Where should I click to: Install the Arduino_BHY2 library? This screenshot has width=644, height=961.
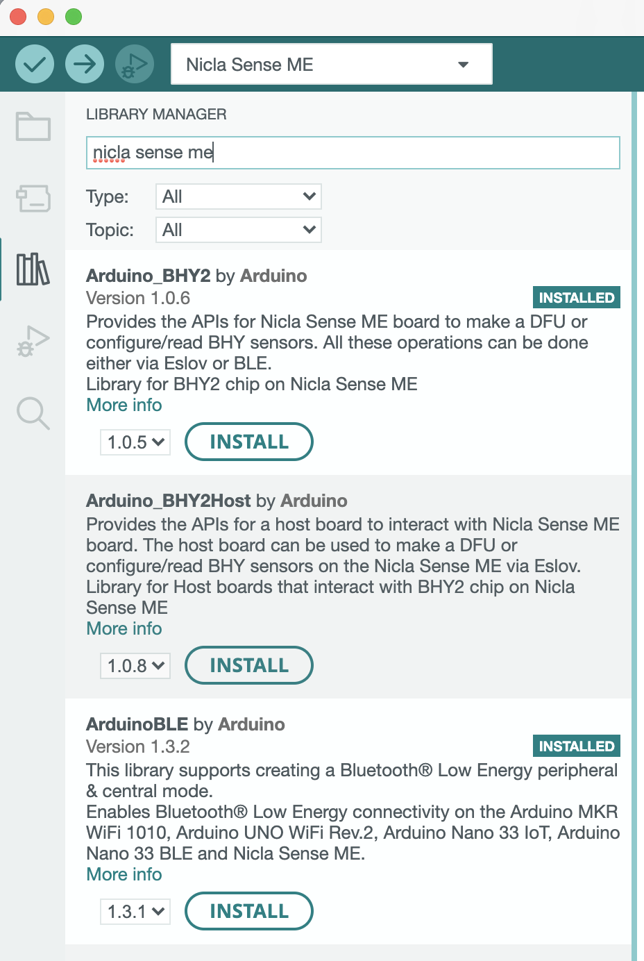coord(248,442)
